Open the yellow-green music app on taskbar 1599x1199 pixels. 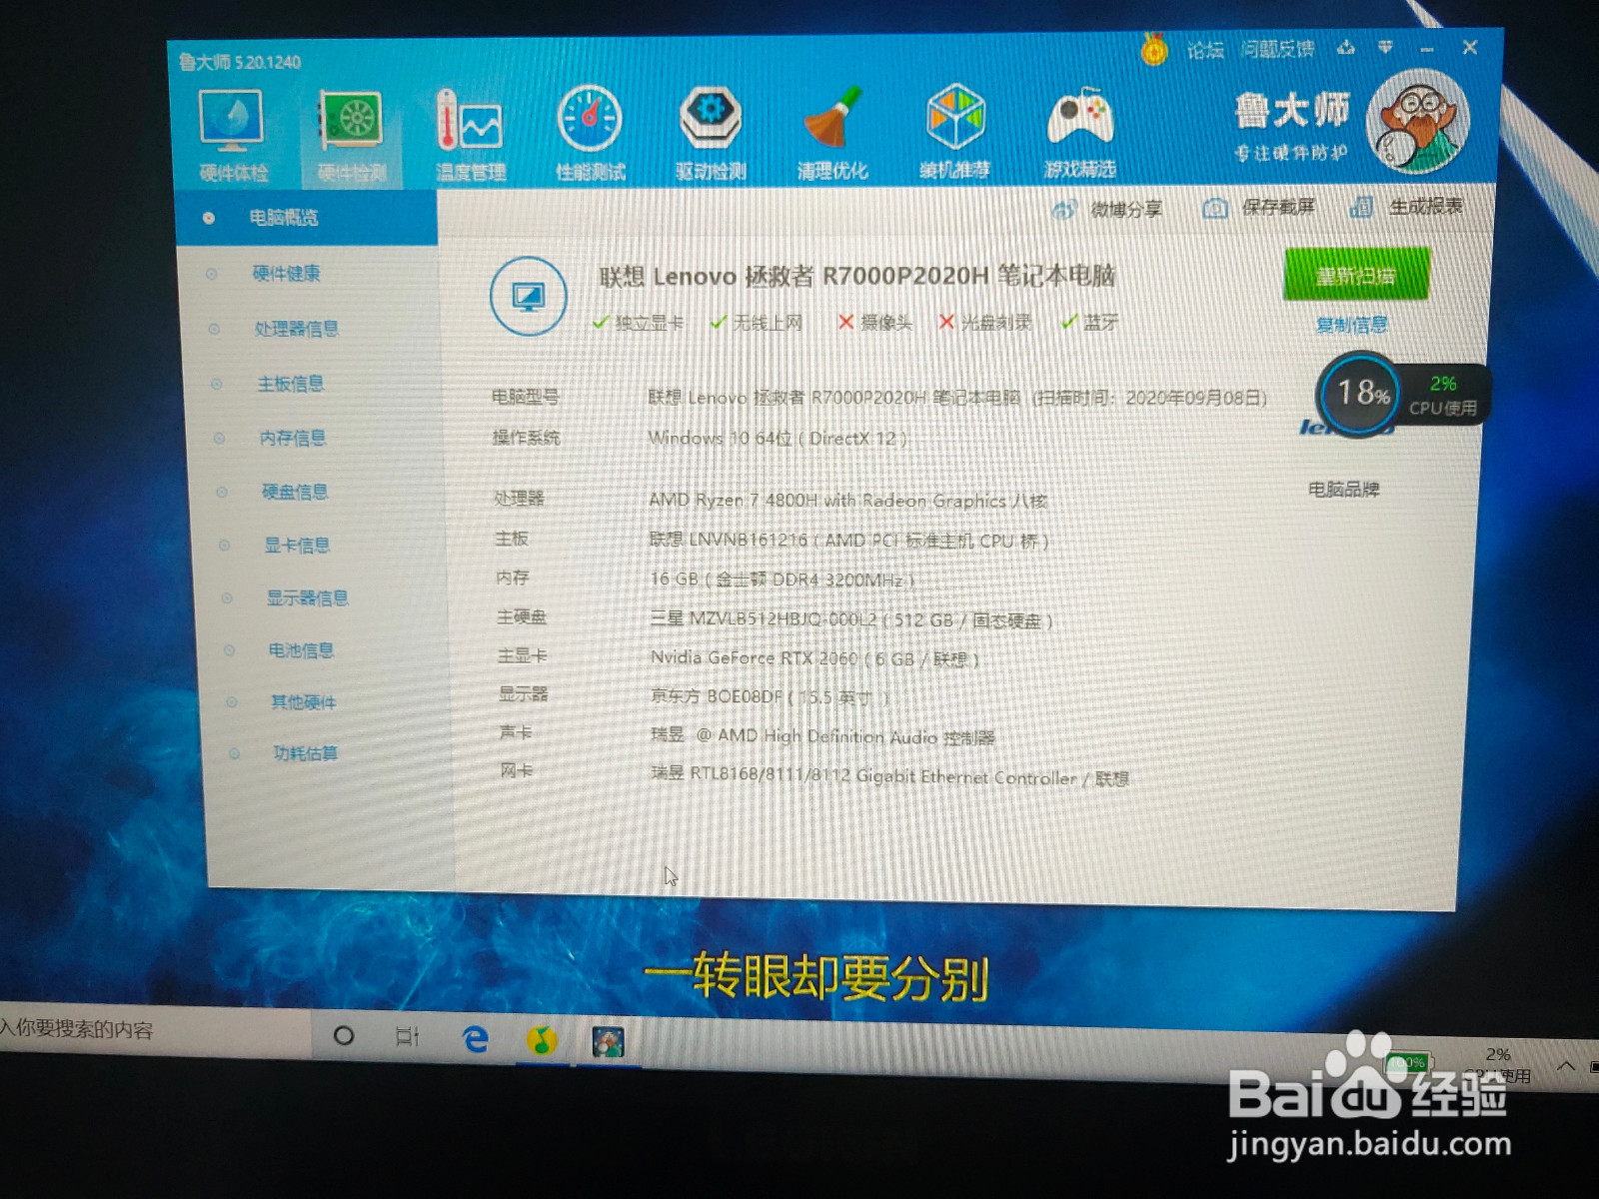[542, 1041]
